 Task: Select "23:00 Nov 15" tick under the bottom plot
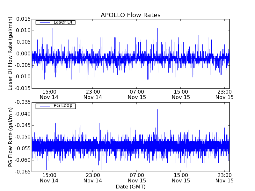point(224,178)
